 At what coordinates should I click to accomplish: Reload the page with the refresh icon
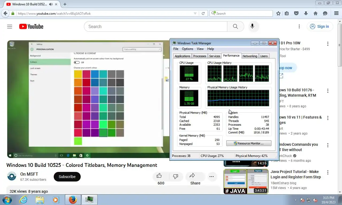coord(203,13)
